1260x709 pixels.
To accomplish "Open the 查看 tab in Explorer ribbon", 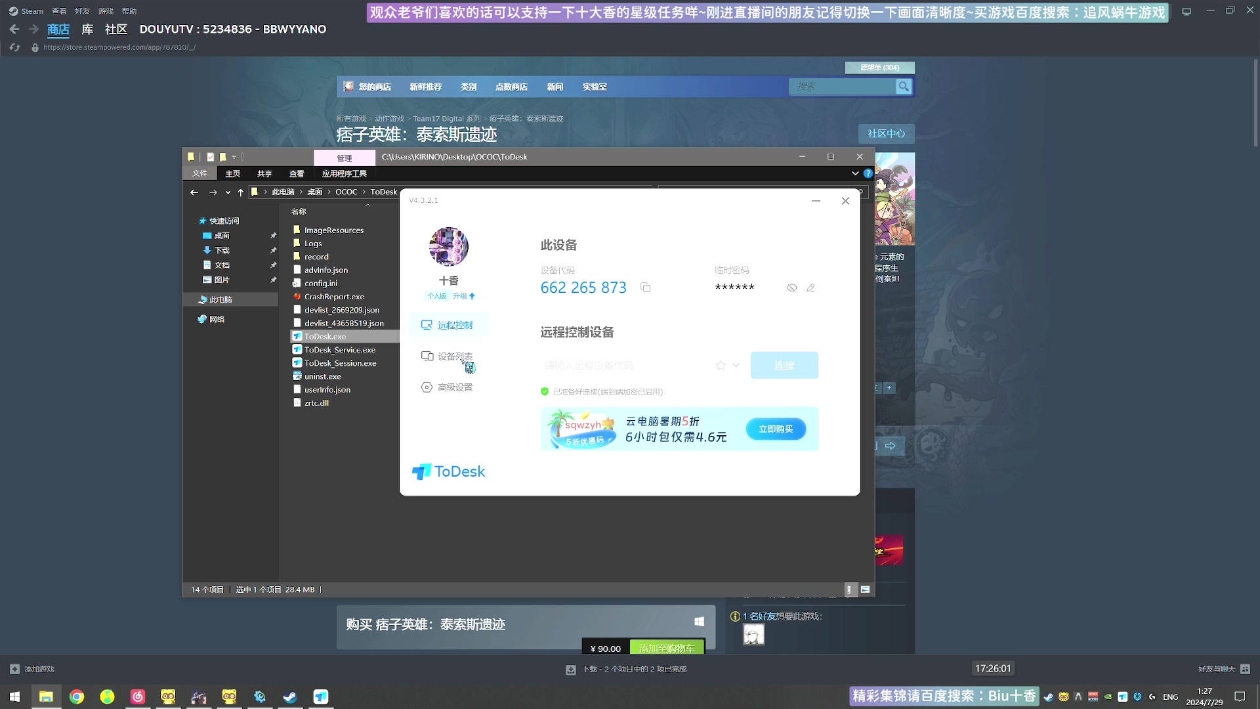I will click(x=297, y=173).
